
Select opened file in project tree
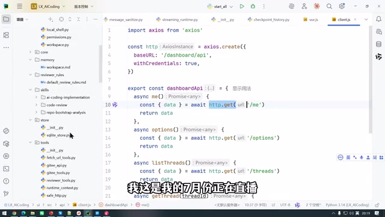(61, 19)
